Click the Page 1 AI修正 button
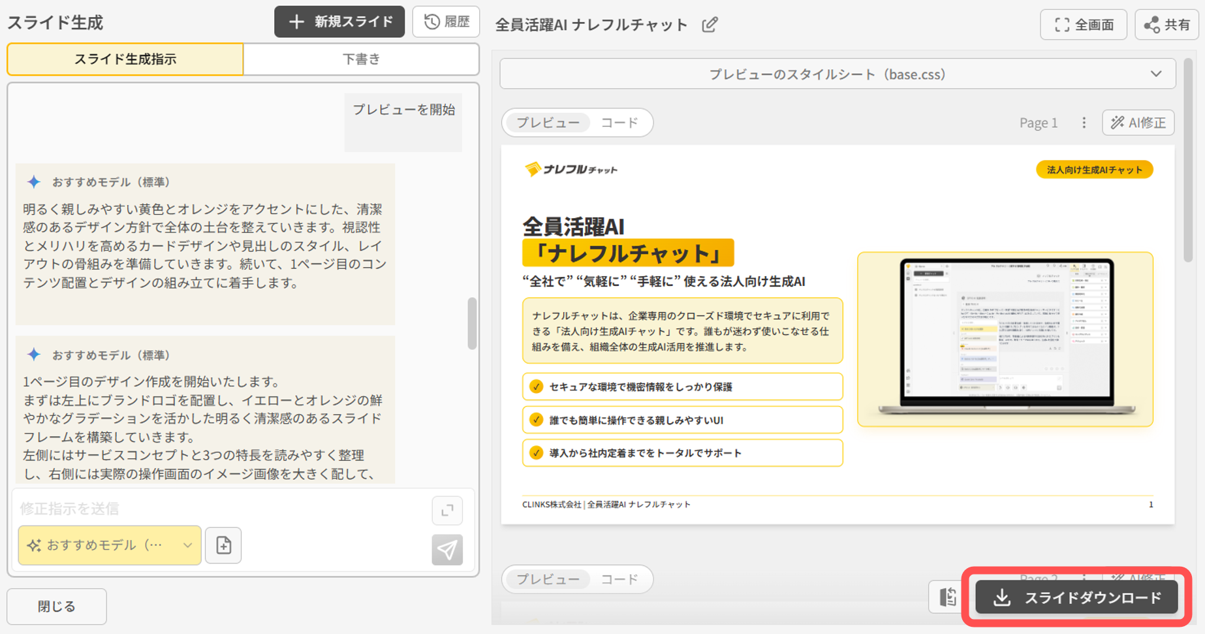This screenshot has height=634, width=1205. click(x=1138, y=123)
